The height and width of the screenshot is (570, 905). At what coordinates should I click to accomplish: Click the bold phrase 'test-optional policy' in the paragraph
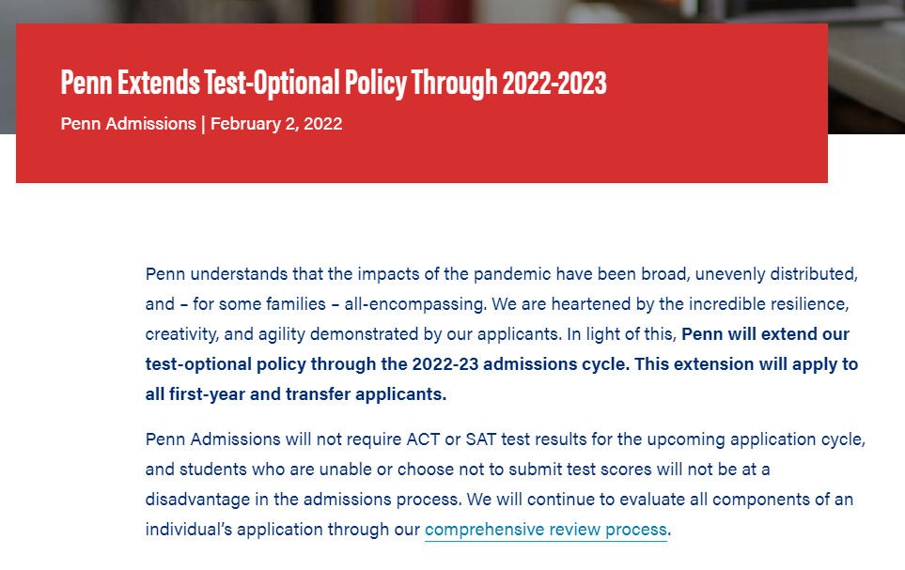(226, 364)
